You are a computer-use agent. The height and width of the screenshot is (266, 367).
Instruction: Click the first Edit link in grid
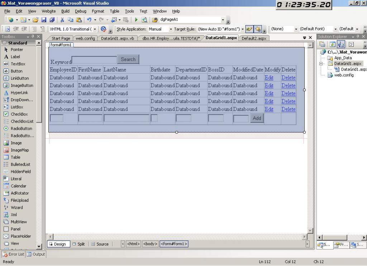coord(269,77)
